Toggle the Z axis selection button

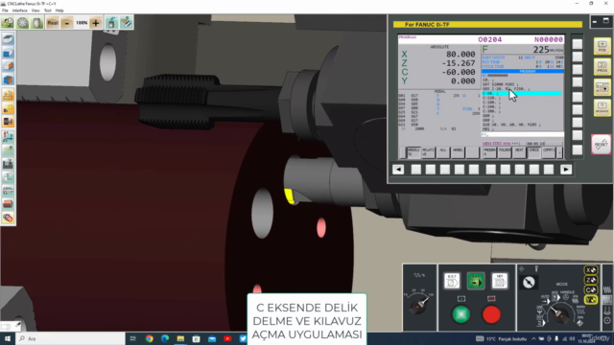click(591, 280)
